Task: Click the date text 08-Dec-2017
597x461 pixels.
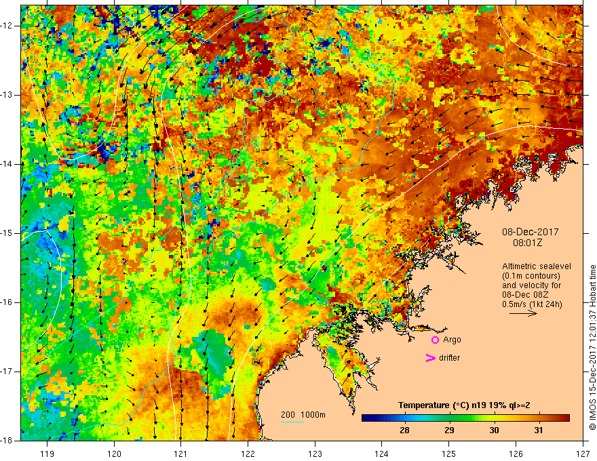Action: pyautogui.click(x=530, y=232)
